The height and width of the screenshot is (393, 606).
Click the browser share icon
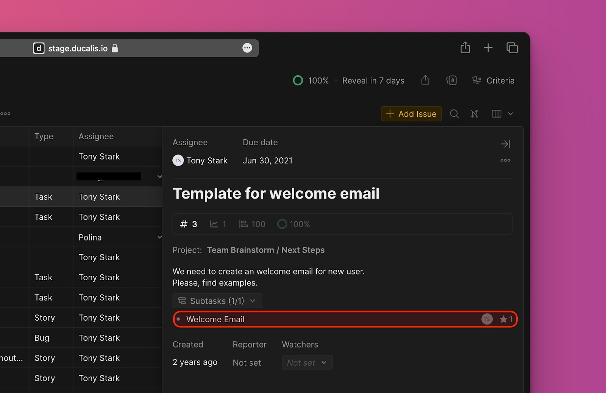[x=465, y=48]
